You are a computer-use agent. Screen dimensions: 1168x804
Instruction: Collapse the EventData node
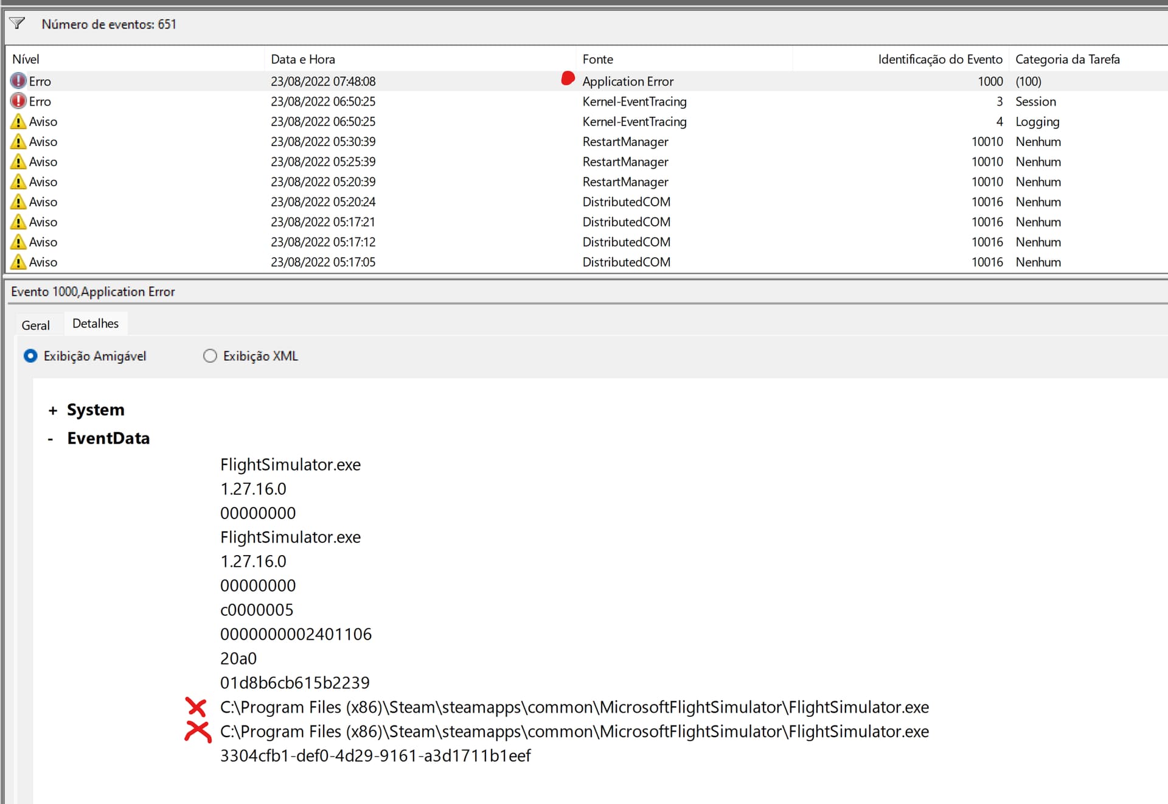50,439
